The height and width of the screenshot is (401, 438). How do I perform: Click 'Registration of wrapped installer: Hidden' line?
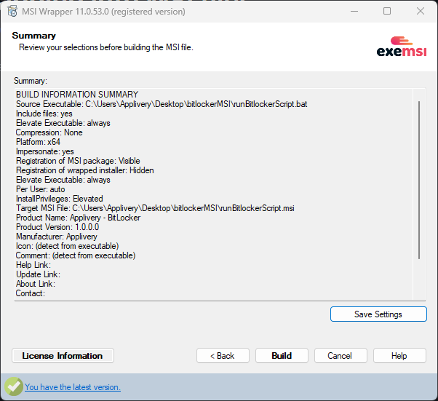84,170
